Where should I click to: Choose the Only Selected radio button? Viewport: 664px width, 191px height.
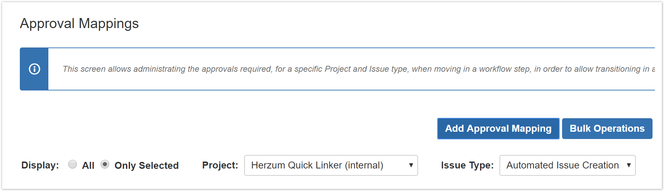(x=105, y=164)
